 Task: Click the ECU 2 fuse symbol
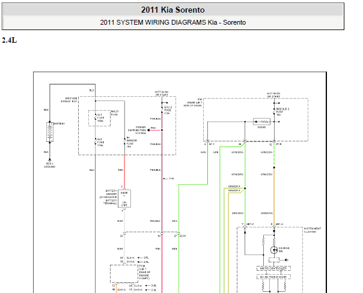click(162, 110)
